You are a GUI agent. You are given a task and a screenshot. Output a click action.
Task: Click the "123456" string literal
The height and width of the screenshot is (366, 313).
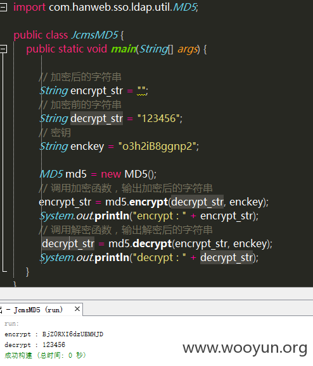(x=158, y=119)
